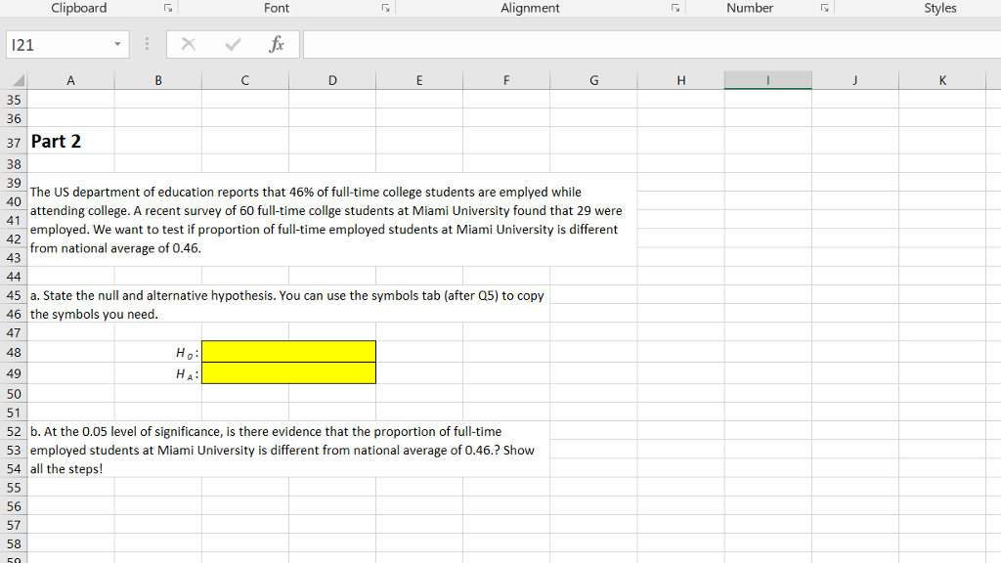The width and height of the screenshot is (1001, 563).
Task: Select the yellow cell next to H0
Action: [x=288, y=352]
